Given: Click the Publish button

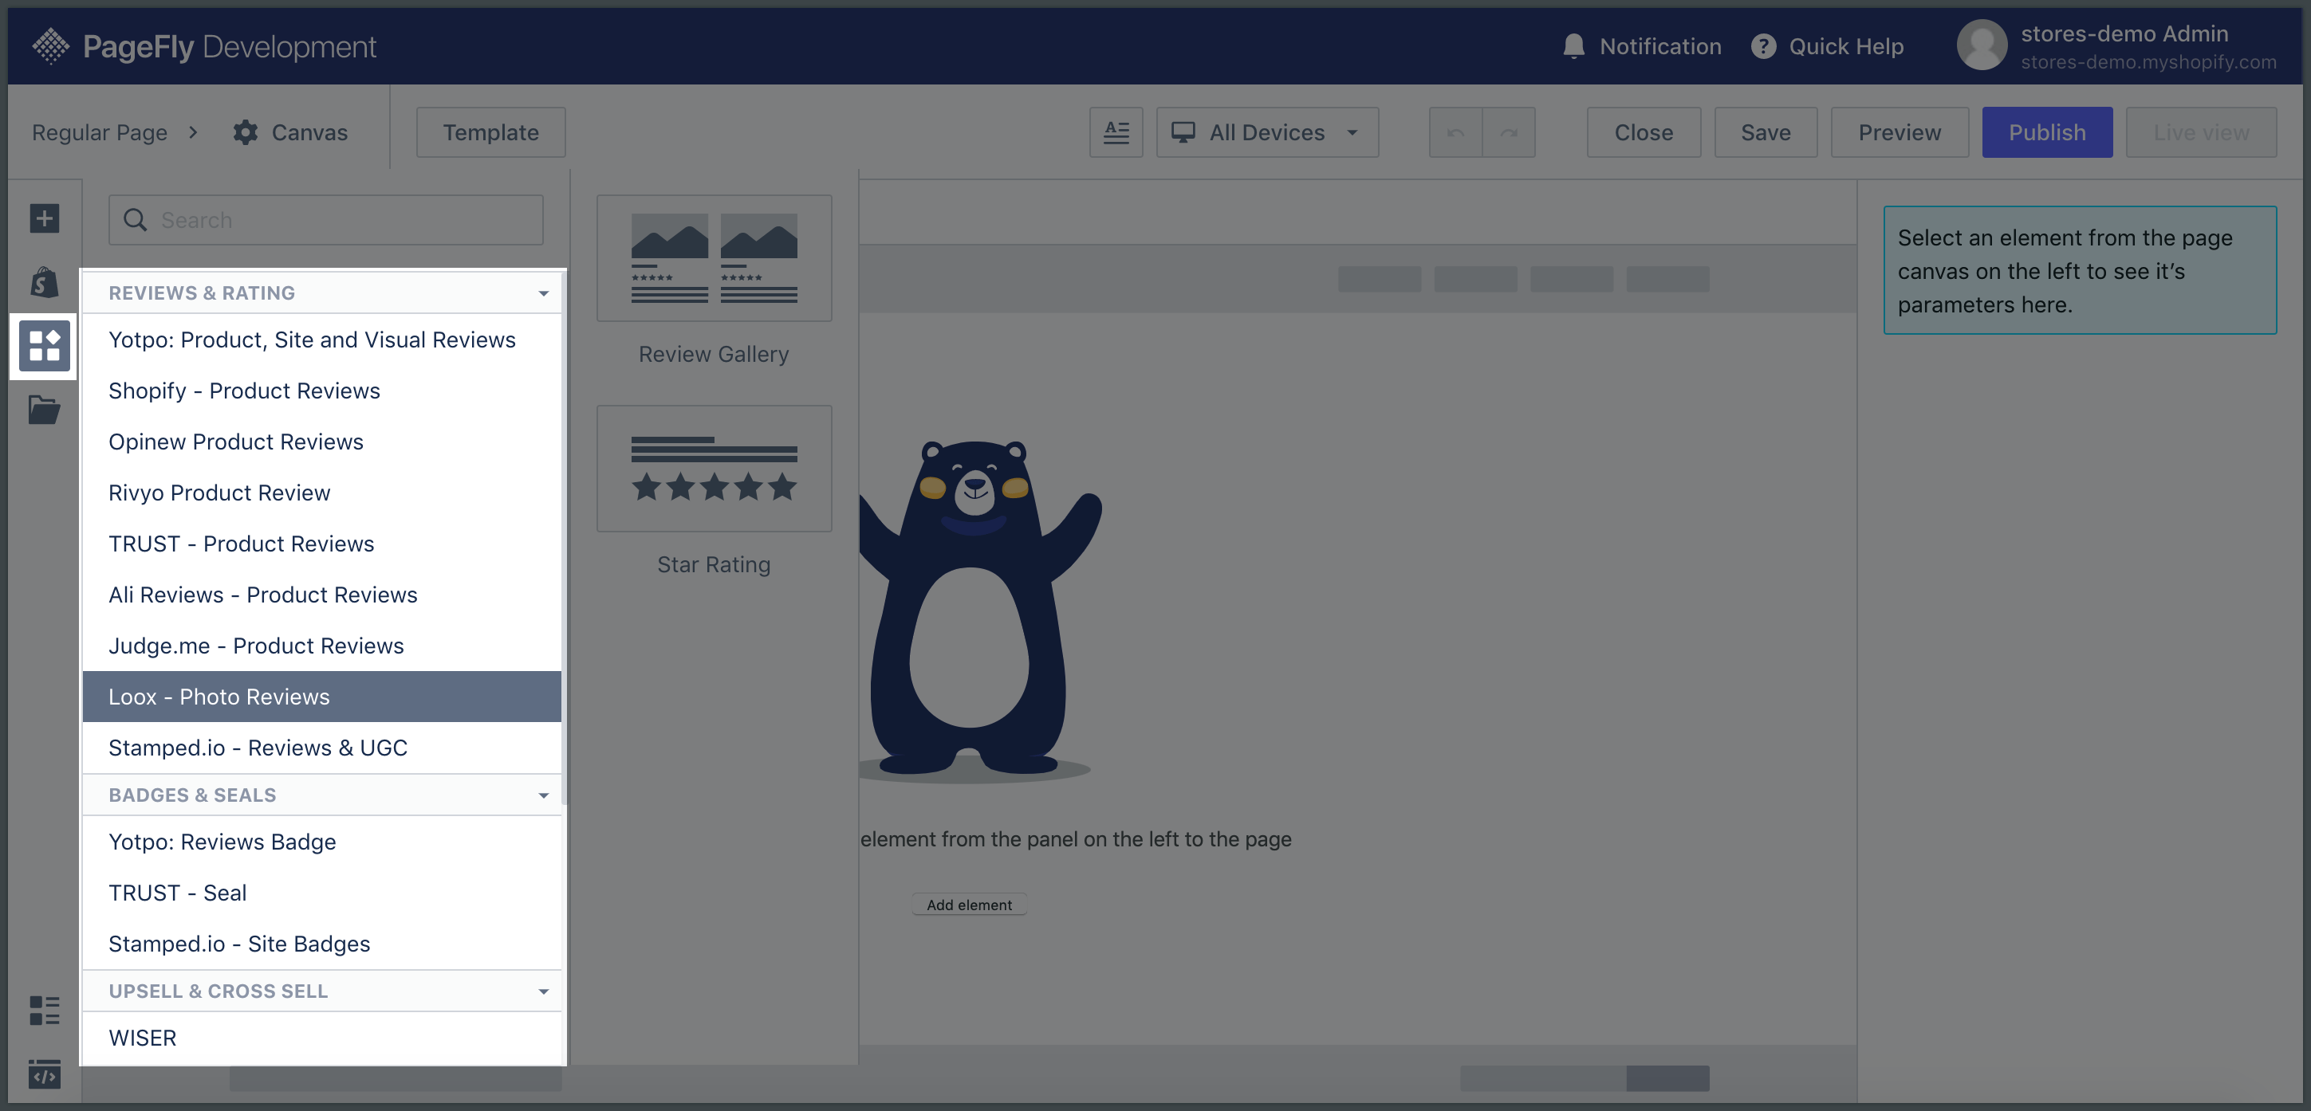Looking at the screenshot, I should pyautogui.click(x=2047, y=133).
